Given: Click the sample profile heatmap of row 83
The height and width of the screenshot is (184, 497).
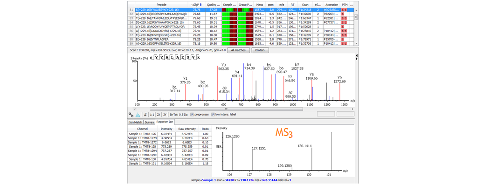Looking at the screenshot, I should tap(229, 18).
